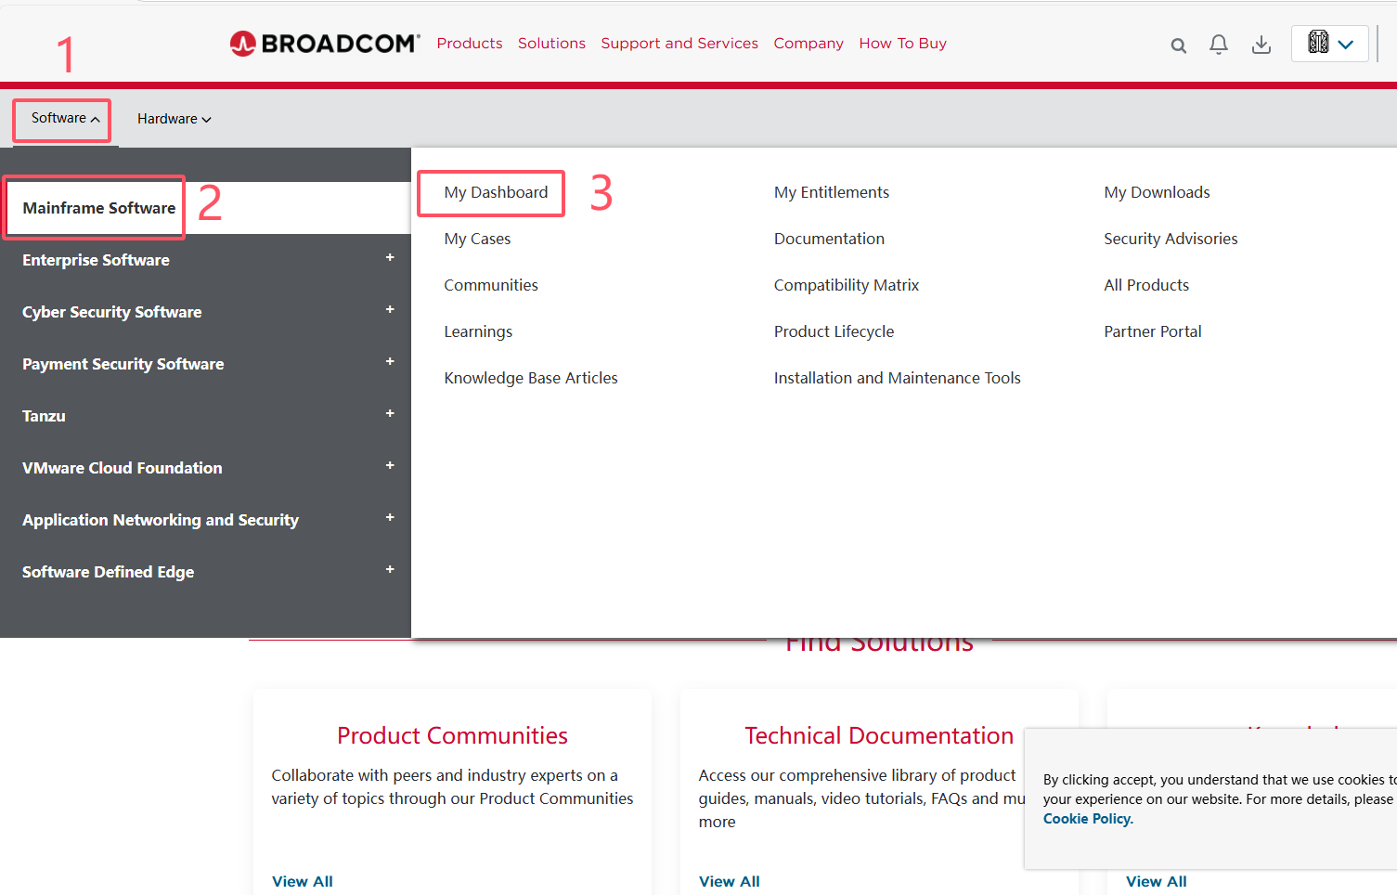The width and height of the screenshot is (1397, 895).
Task: Open the search magnifier icon
Action: pyautogui.click(x=1178, y=45)
